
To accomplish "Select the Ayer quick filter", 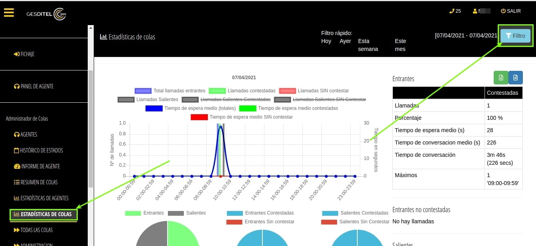I will (345, 41).
